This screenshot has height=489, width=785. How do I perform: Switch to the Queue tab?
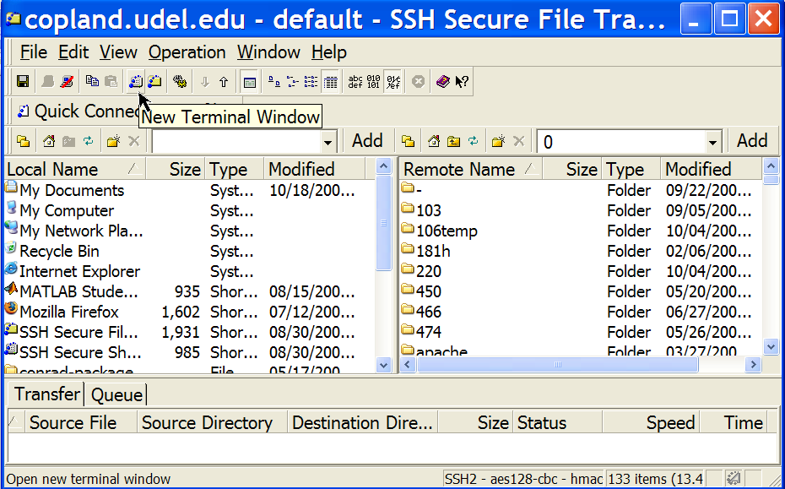pos(116,394)
